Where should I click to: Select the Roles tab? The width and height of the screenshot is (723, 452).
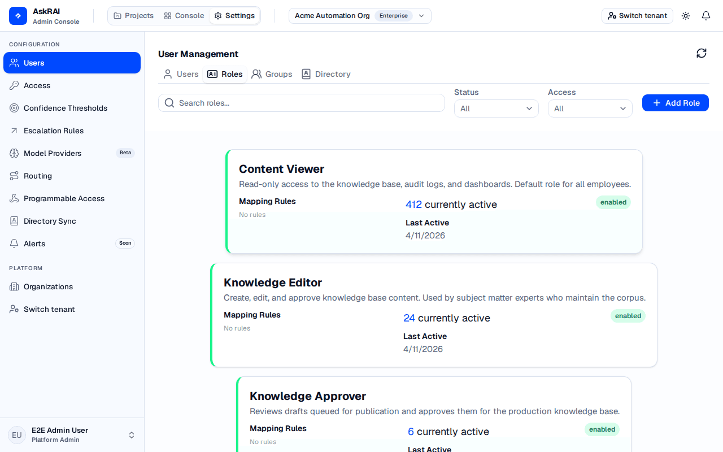tap(225, 74)
